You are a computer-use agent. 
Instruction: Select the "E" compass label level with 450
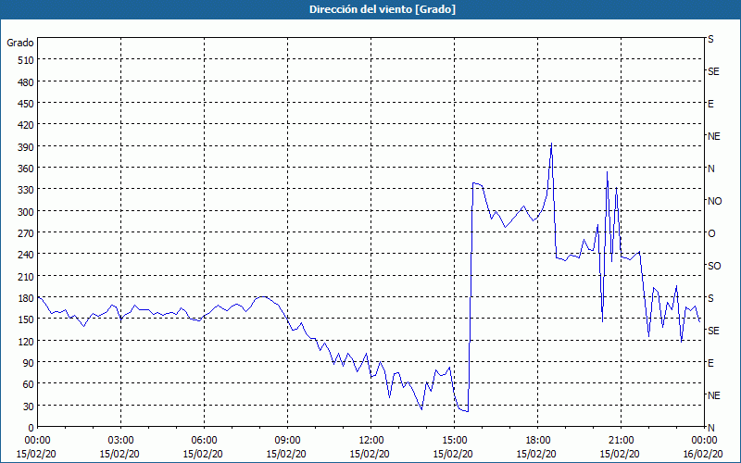[710, 104]
